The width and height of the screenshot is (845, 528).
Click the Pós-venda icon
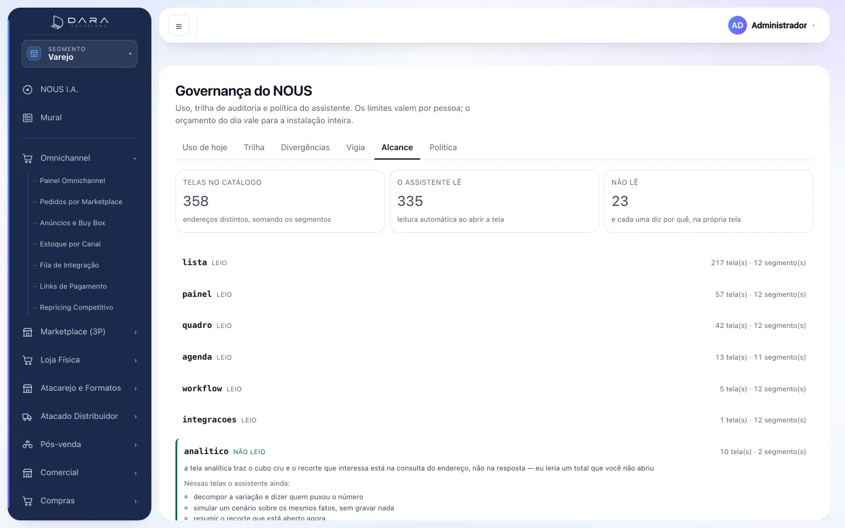(28, 445)
